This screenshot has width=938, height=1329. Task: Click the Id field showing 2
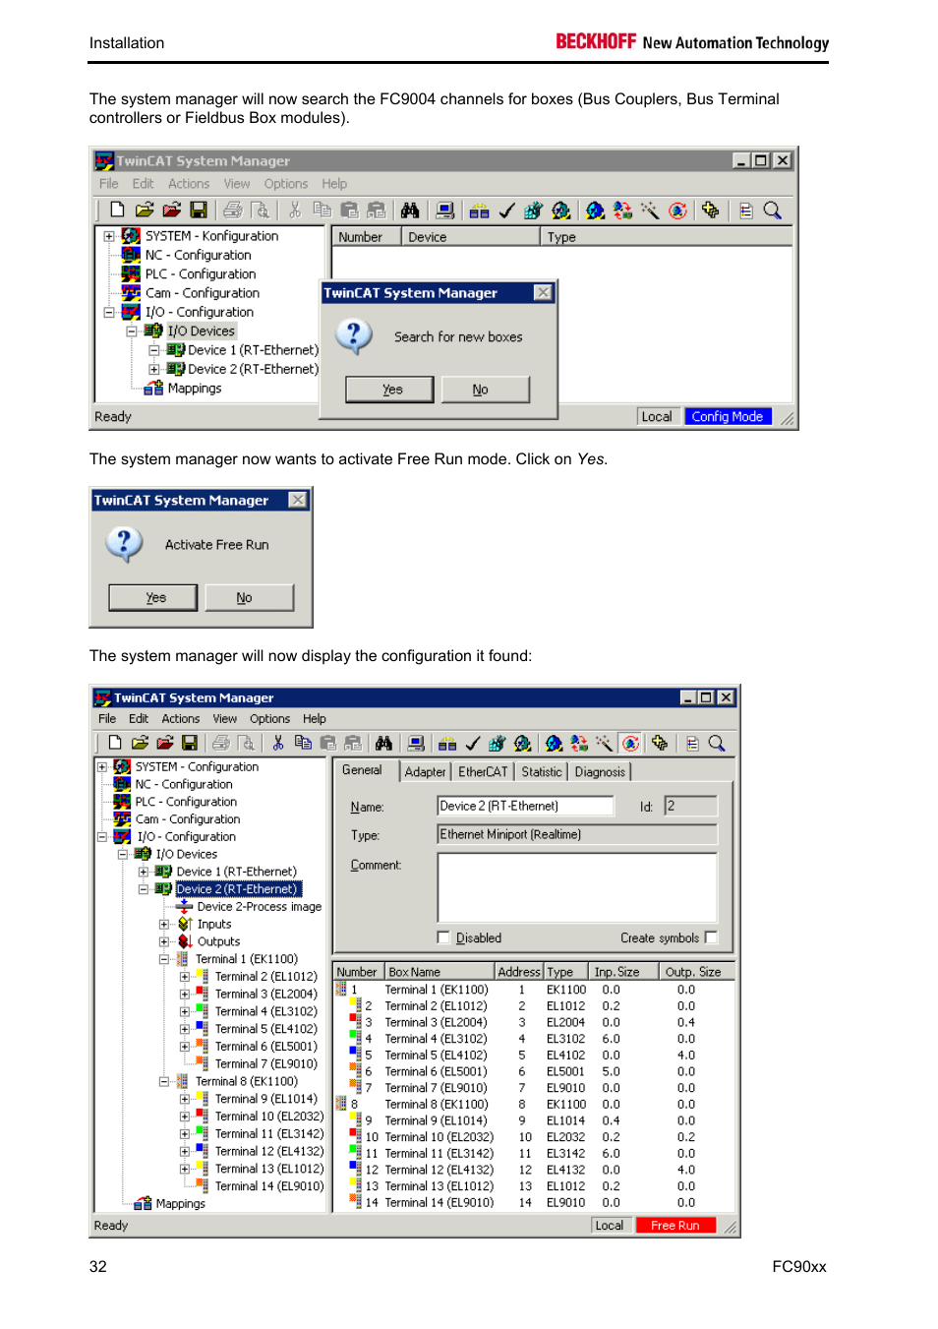(691, 807)
